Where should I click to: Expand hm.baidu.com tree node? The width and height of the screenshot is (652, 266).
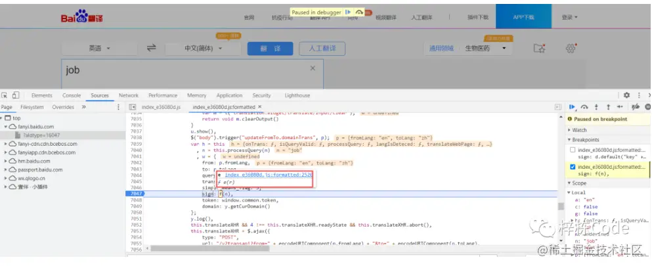click(x=6, y=162)
